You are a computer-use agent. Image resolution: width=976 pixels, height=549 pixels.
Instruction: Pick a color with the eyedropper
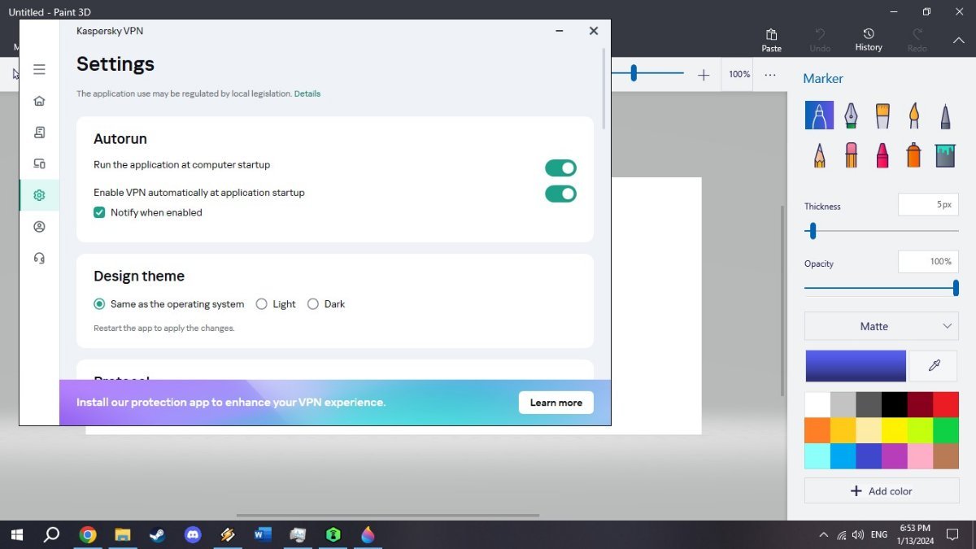(935, 366)
